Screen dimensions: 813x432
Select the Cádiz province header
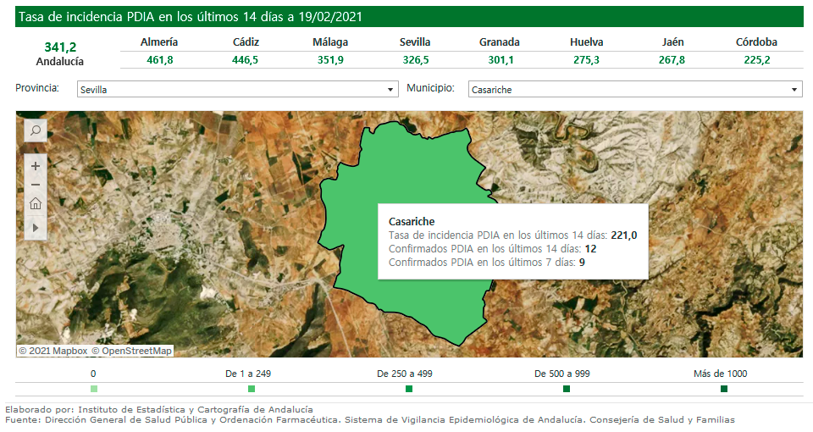pos(246,42)
